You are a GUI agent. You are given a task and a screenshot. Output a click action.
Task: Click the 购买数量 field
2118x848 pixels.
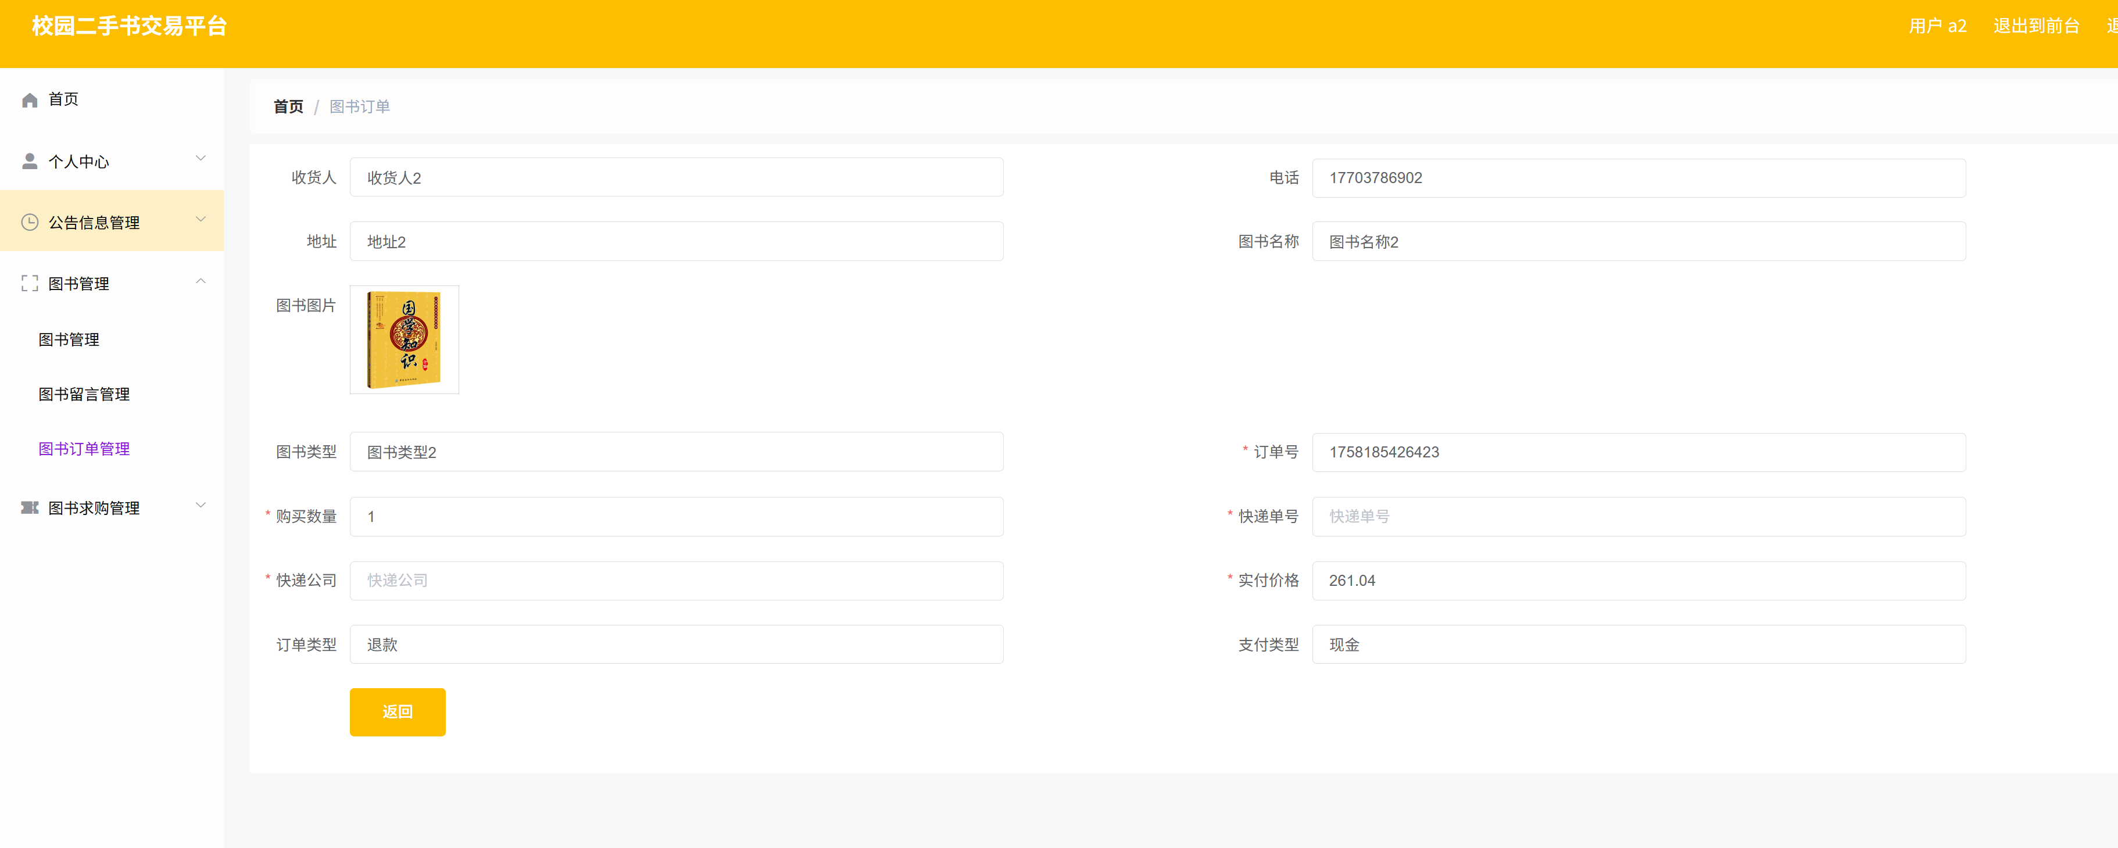click(676, 517)
